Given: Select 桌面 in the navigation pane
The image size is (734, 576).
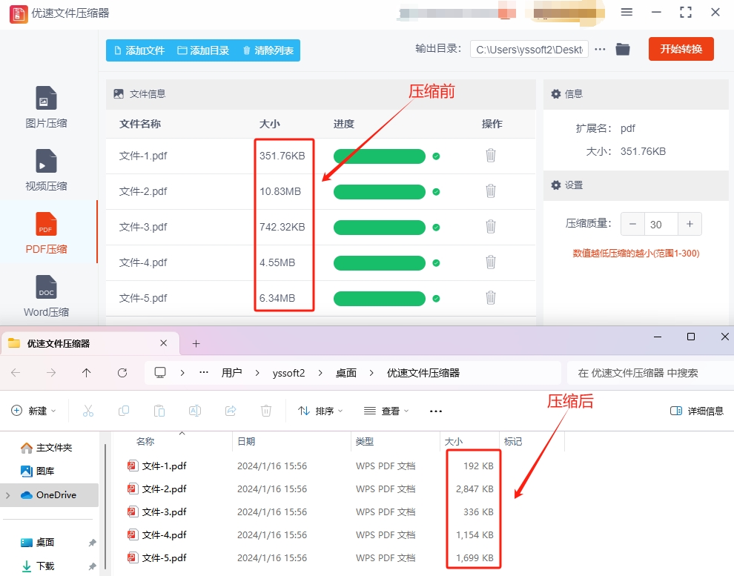Looking at the screenshot, I should [x=39, y=543].
